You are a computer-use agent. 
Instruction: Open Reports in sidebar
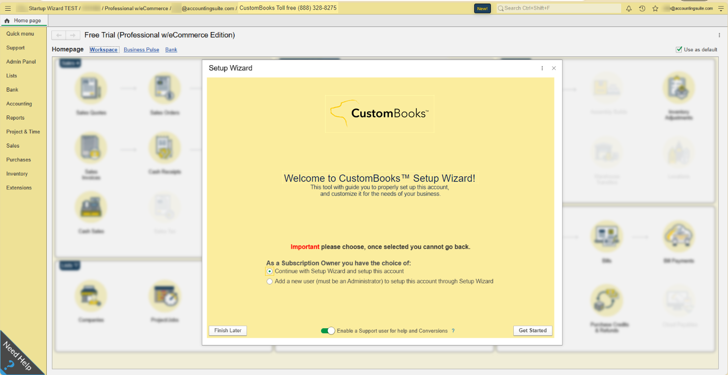[15, 118]
